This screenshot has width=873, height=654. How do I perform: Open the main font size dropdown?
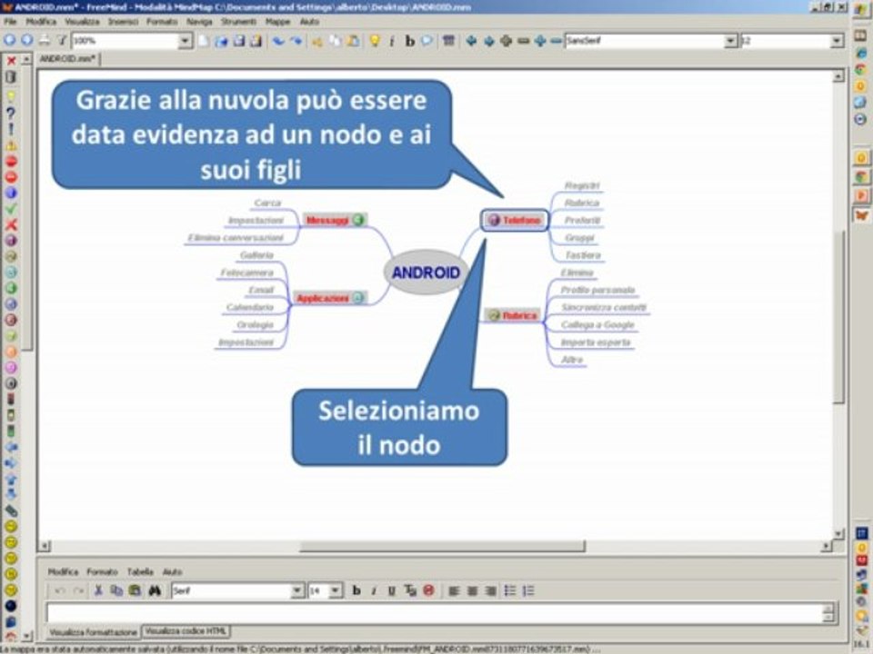(837, 41)
